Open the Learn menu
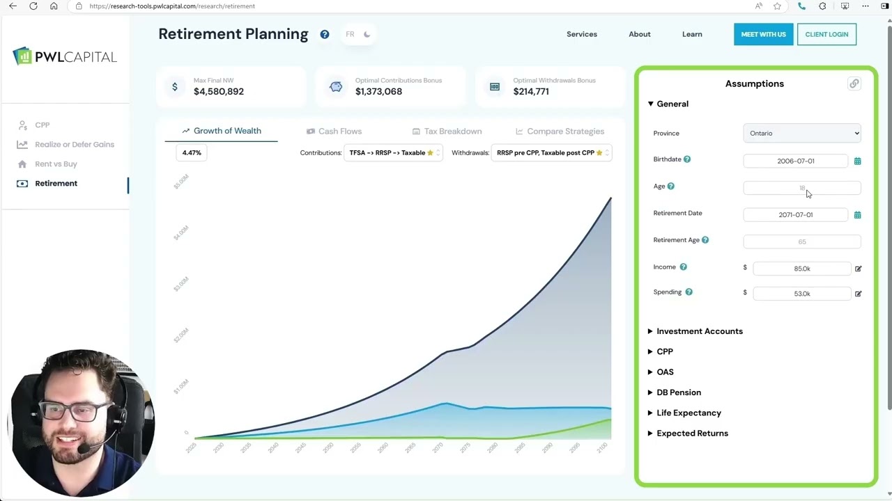The image size is (892, 501). 692,34
